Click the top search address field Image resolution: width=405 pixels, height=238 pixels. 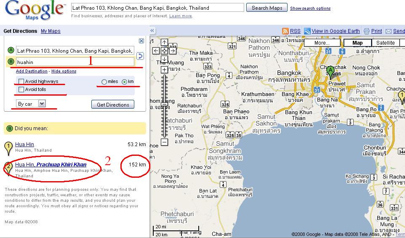[157, 8]
